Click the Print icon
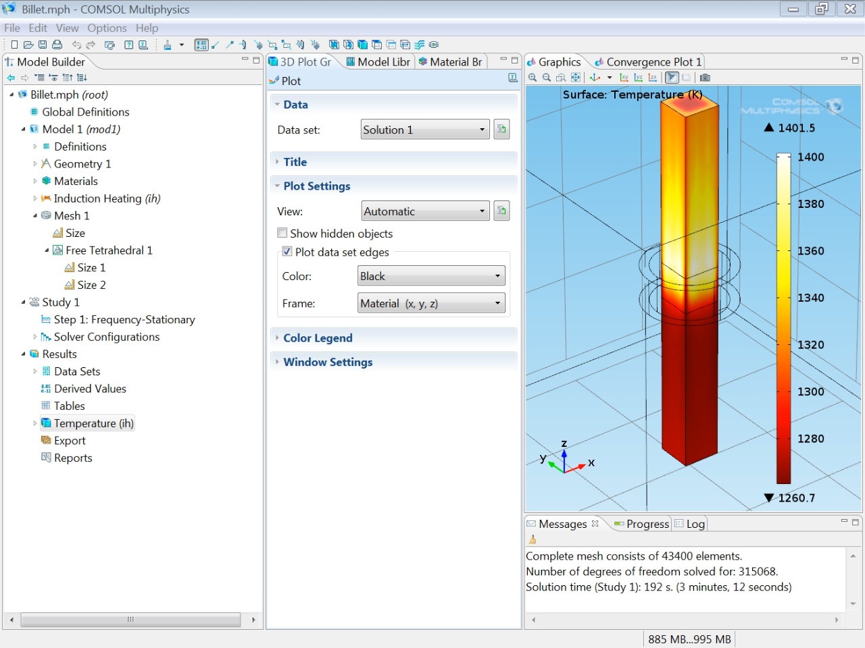Image resolution: width=865 pixels, height=648 pixels. pyautogui.click(x=57, y=45)
